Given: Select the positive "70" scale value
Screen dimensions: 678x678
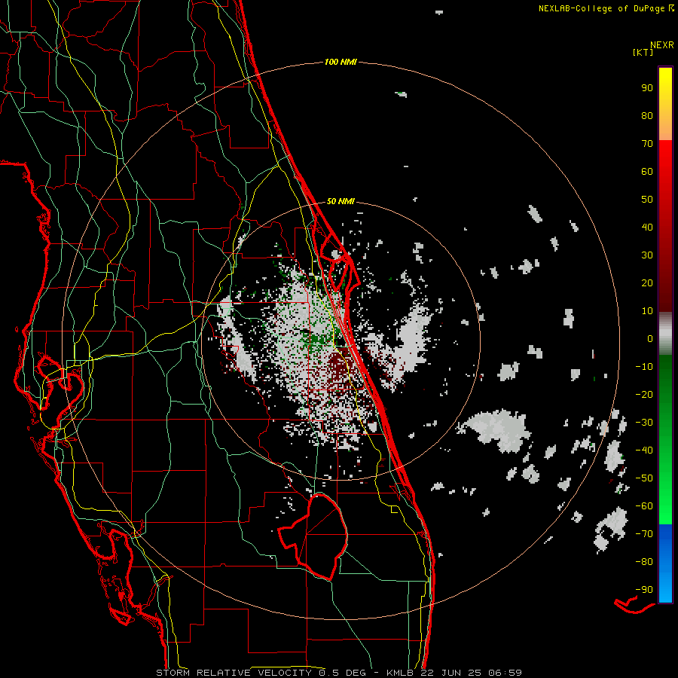Looking at the screenshot, I should click(647, 144).
